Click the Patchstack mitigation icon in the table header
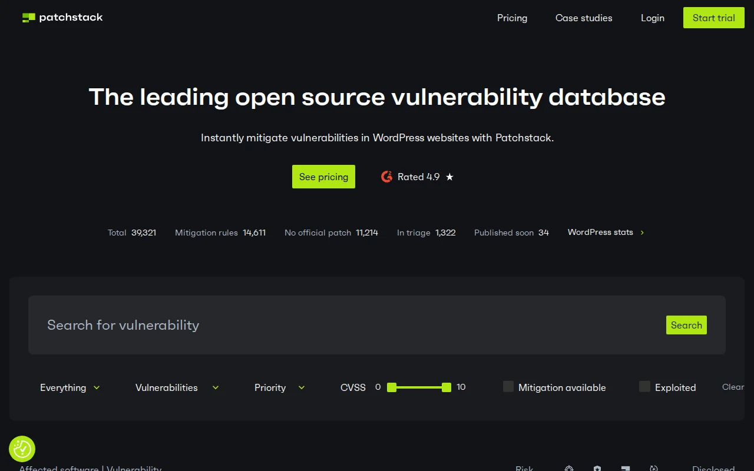754x471 pixels. [625, 469]
